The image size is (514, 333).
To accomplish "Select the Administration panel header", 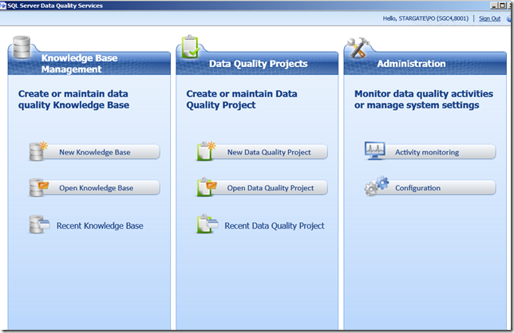I will [425, 64].
